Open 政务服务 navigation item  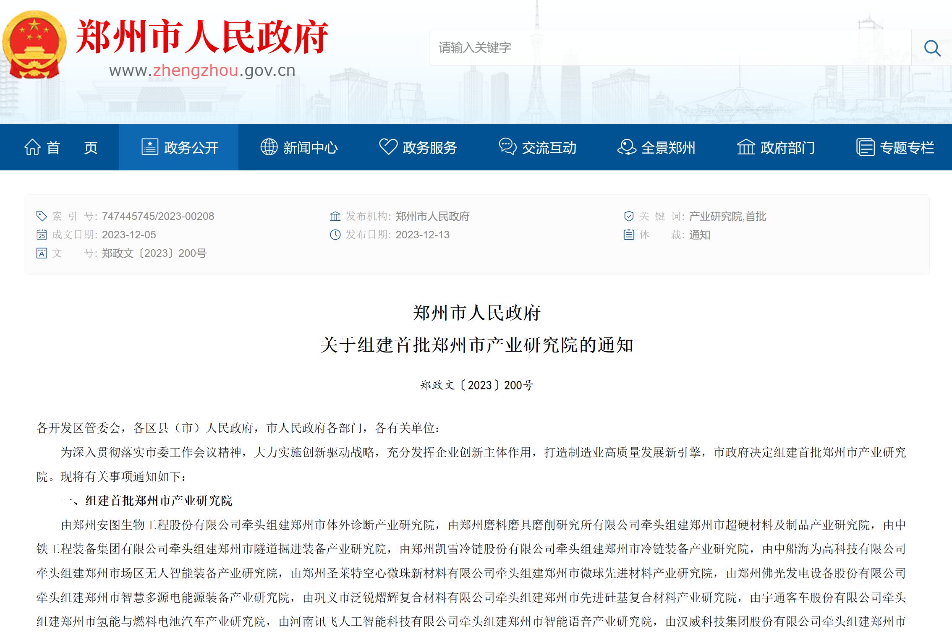pos(417,147)
